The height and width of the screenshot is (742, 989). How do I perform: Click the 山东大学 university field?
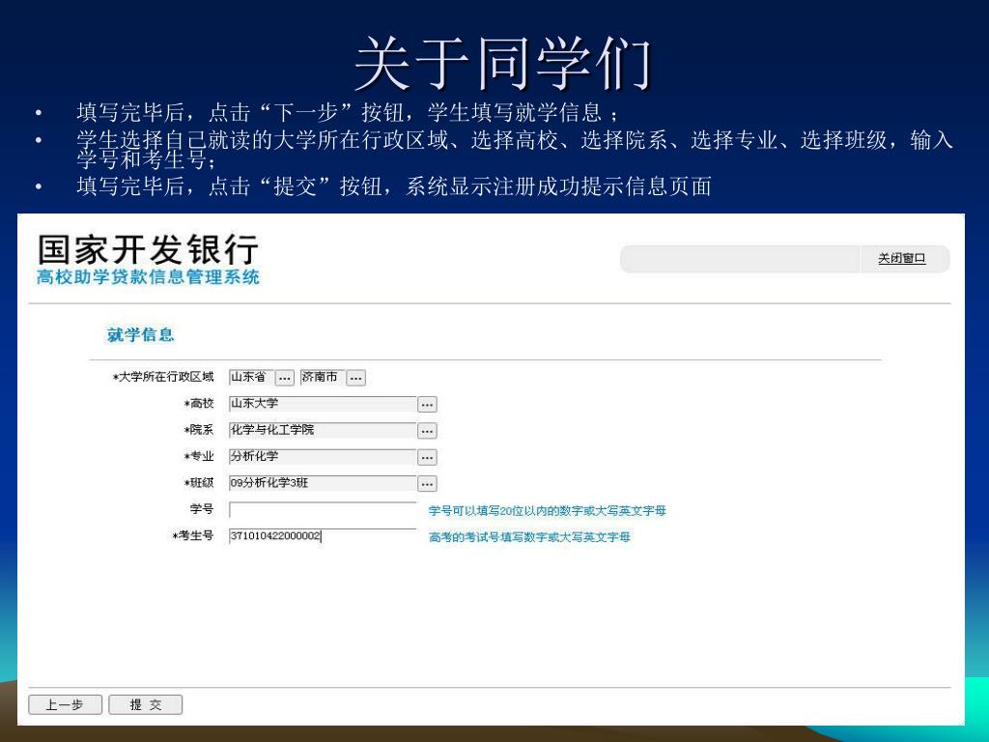click(323, 404)
